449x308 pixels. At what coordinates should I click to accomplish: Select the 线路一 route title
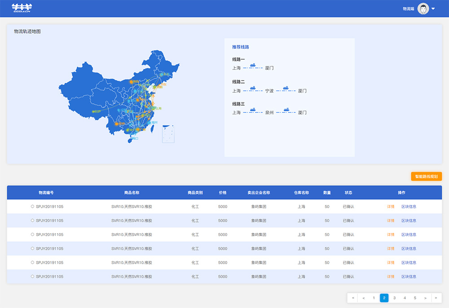[238, 60]
